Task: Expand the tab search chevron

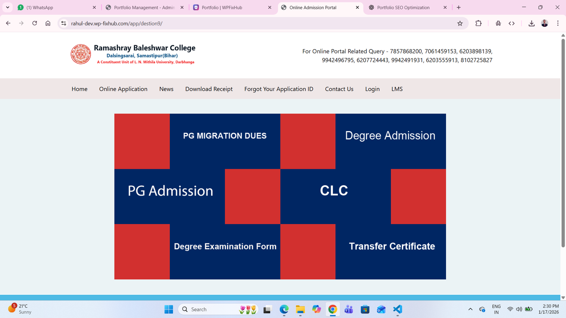Action: pyautogui.click(x=7, y=7)
